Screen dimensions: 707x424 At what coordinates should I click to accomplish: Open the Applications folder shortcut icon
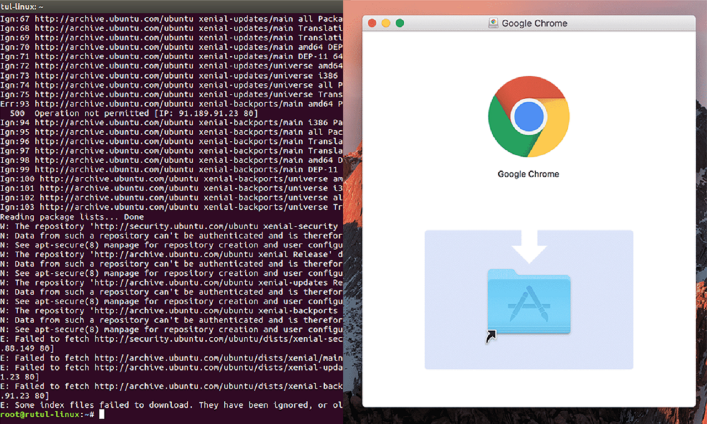(x=529, y=301)
